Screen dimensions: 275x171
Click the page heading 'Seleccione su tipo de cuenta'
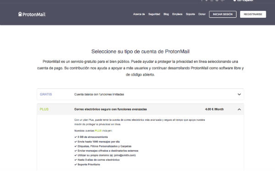pos(140,52)
